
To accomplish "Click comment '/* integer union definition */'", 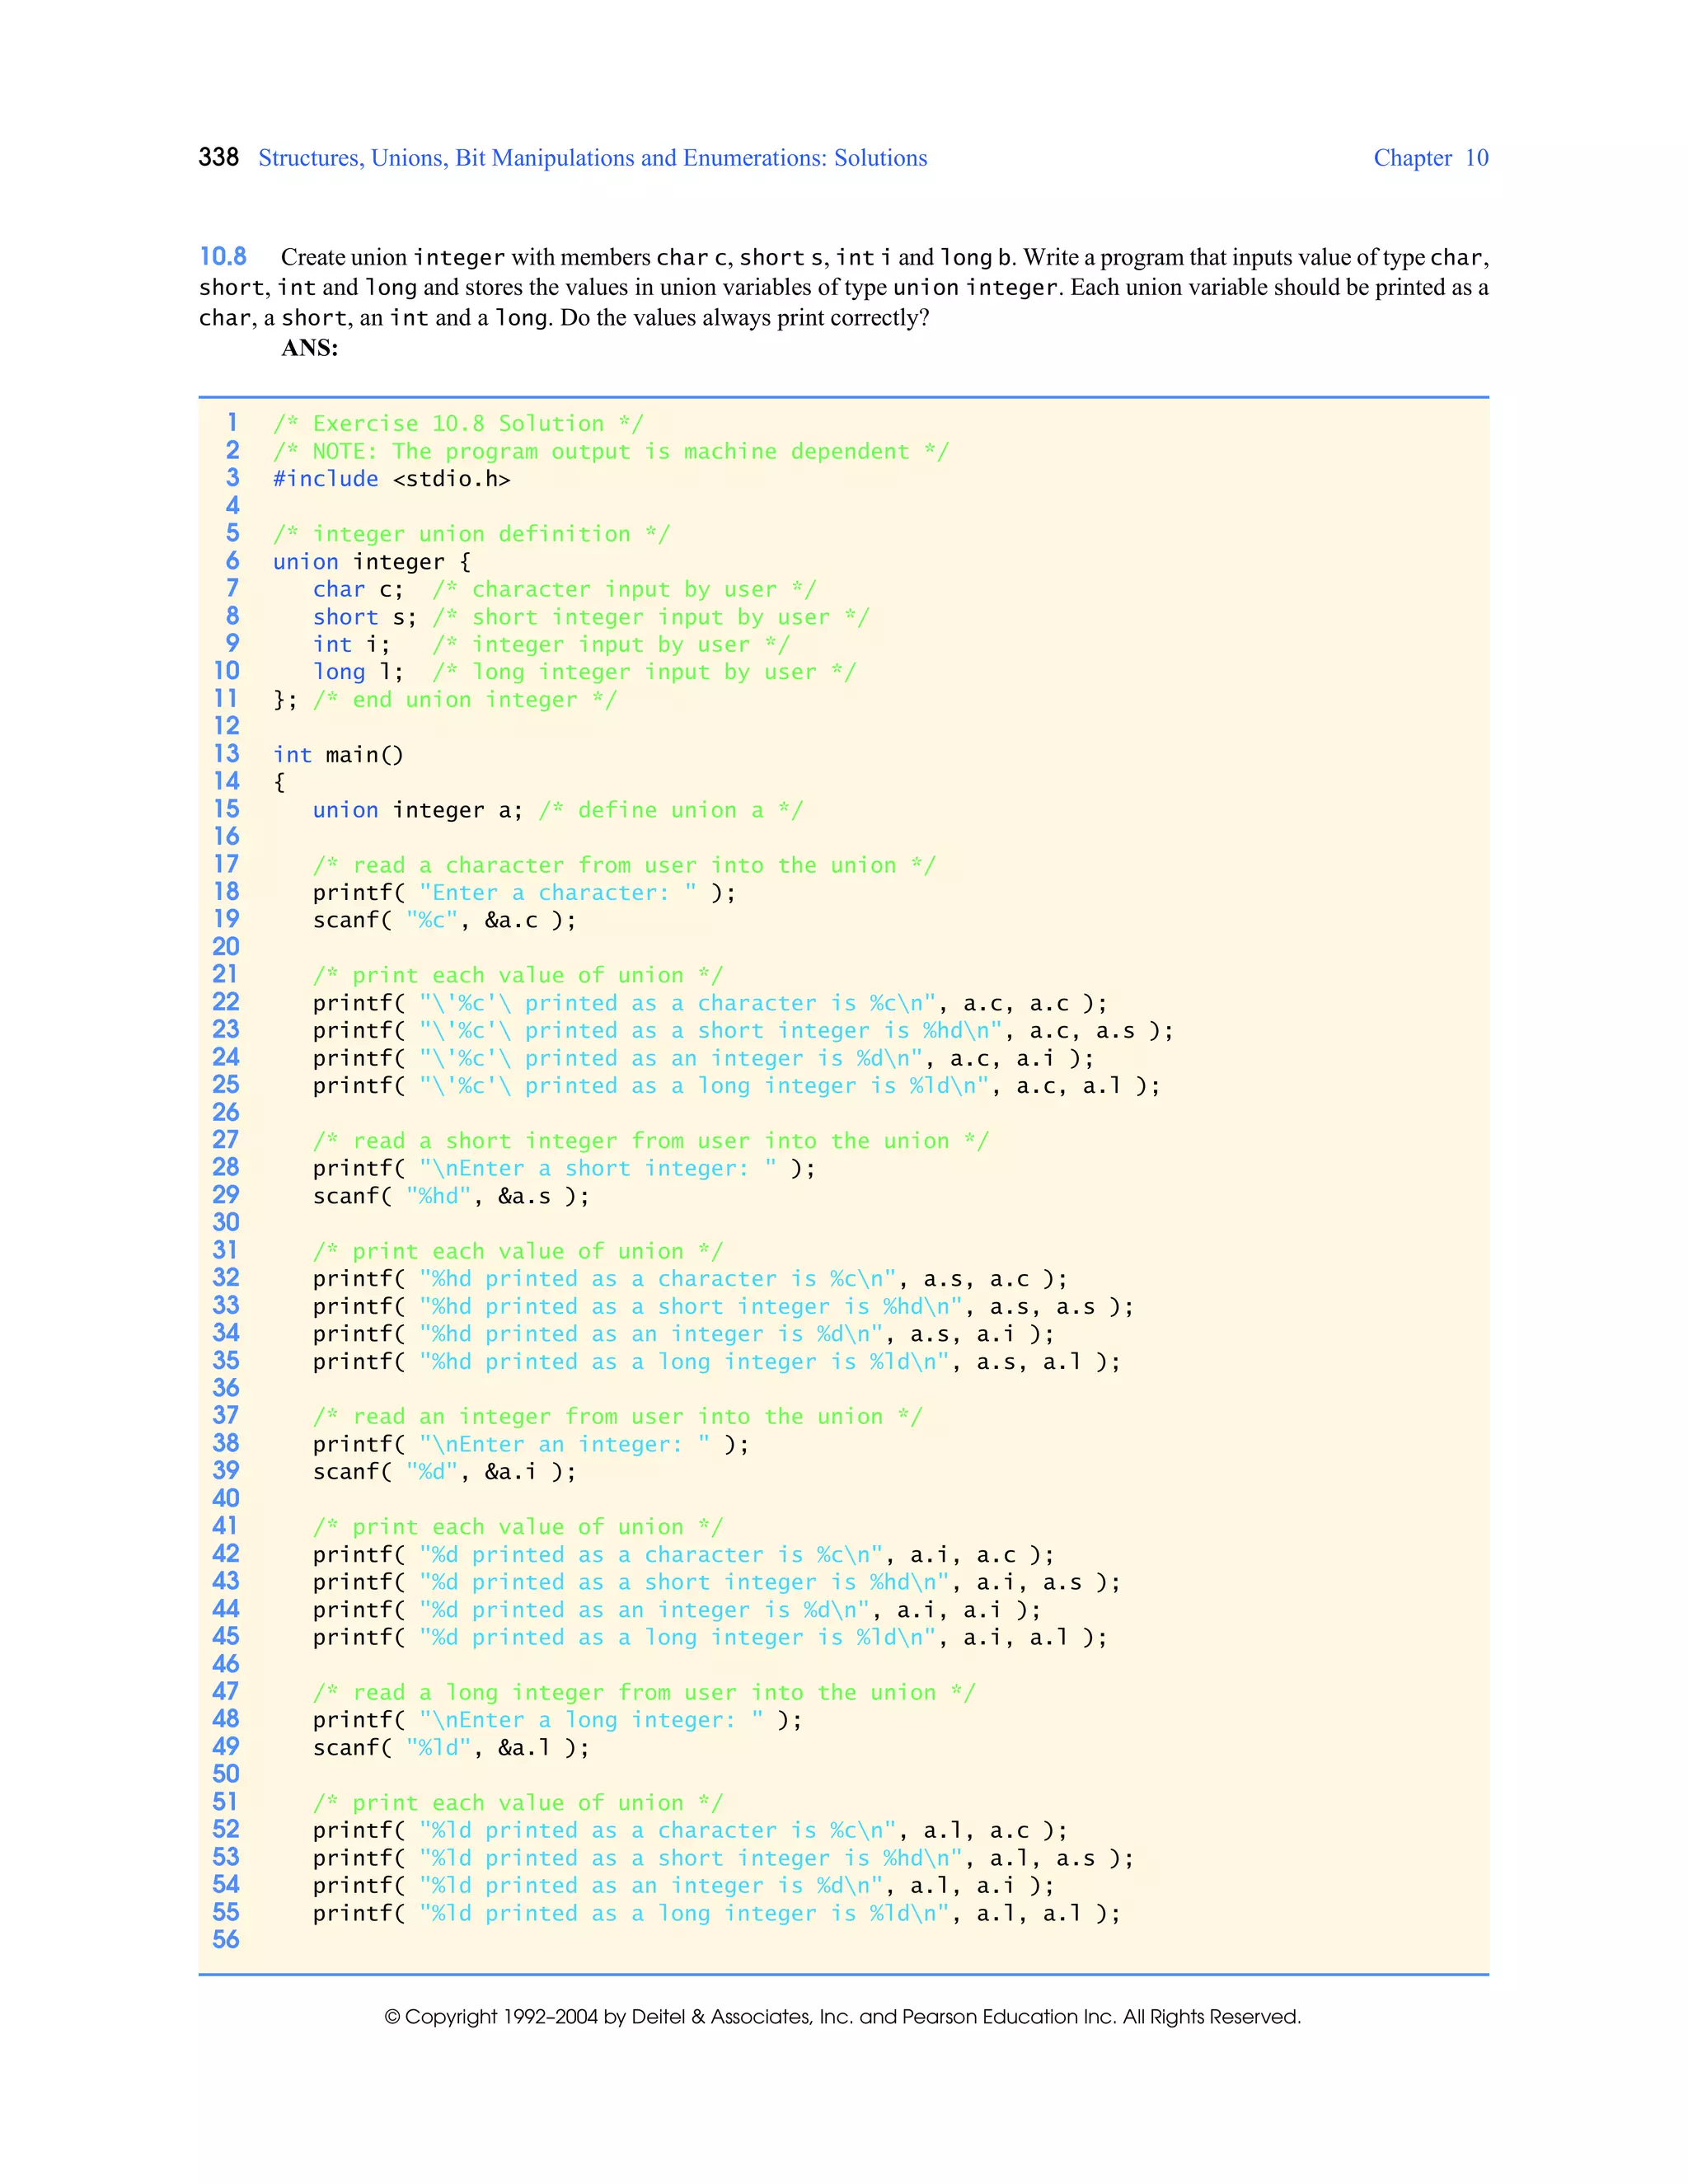I will [x=472, y=534].
